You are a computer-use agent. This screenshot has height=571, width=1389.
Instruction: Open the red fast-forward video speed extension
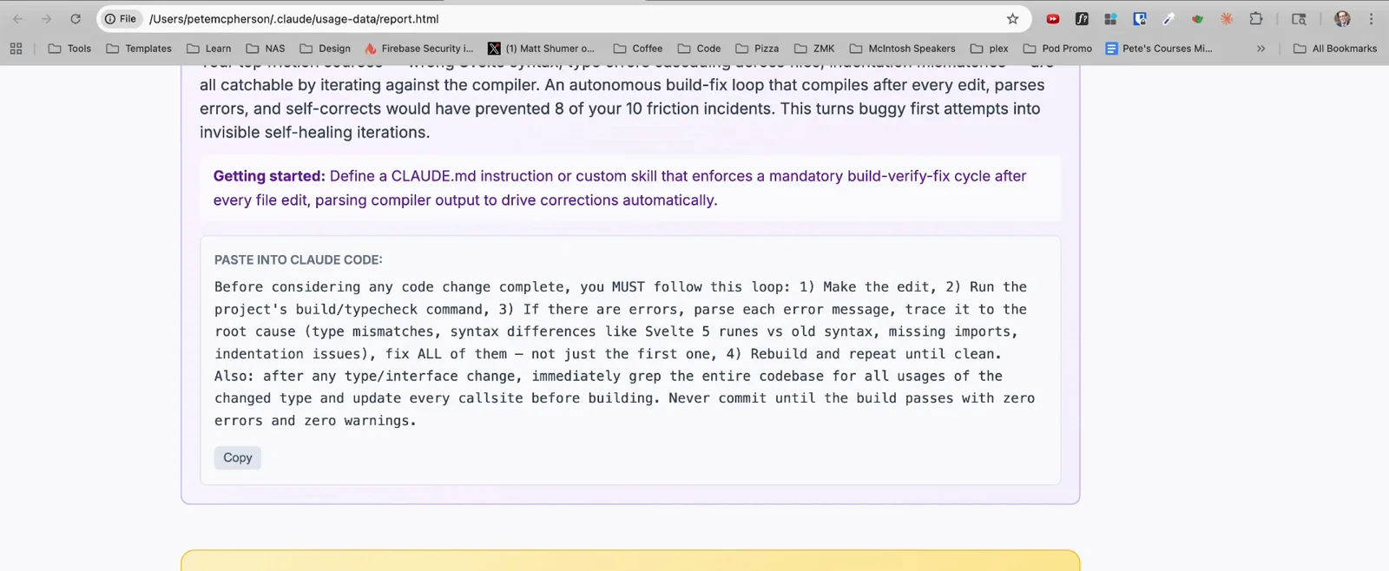(1053, 19)
